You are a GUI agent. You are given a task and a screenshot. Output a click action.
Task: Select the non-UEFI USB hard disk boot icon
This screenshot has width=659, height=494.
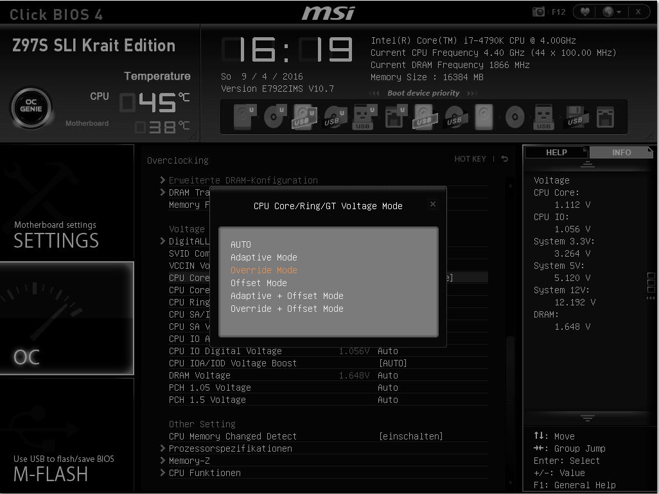[x=425, y=117]
